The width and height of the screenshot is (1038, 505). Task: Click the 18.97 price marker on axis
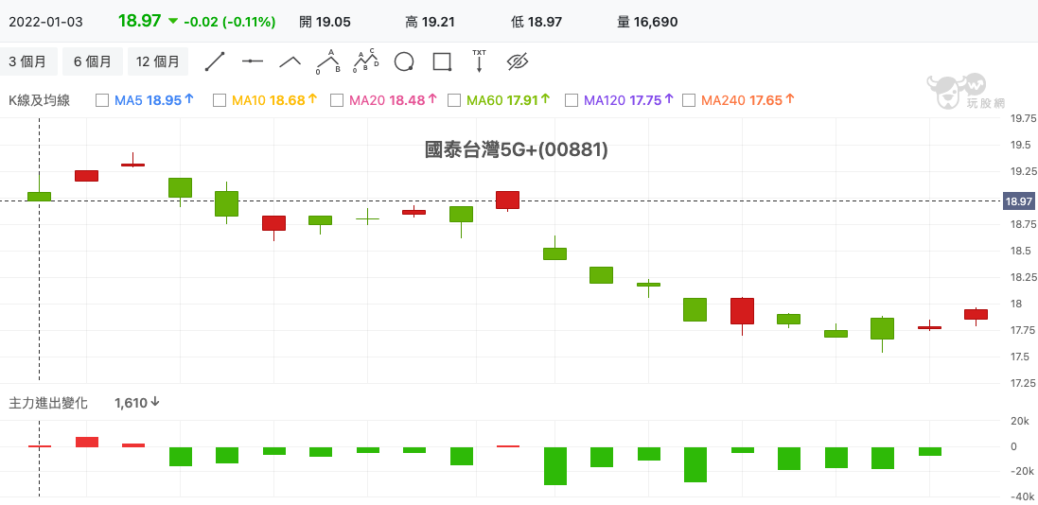pyautogui.click(x=1019, y=201)
